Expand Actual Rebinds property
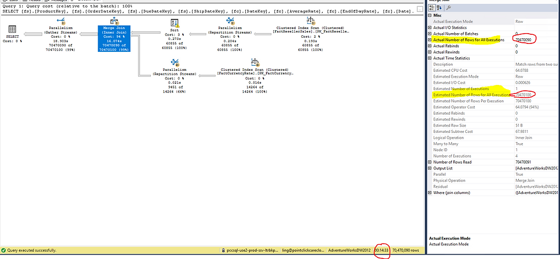 tap(430, 46)
